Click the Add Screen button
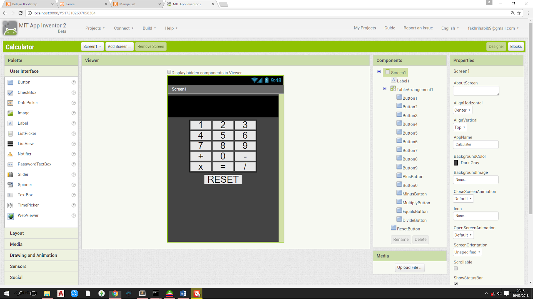 [119, 46]
